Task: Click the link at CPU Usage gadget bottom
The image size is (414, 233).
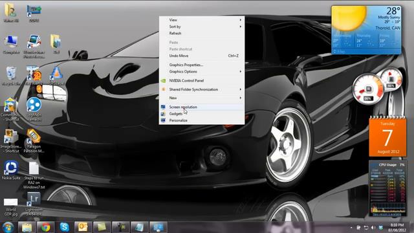Action: pyautogui.click(x=387, y=214)
